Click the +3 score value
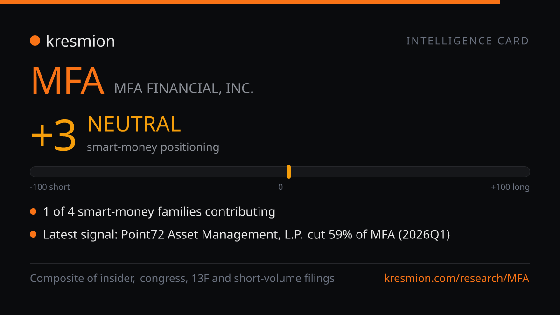The image size is (560, 315). point(53,135)
